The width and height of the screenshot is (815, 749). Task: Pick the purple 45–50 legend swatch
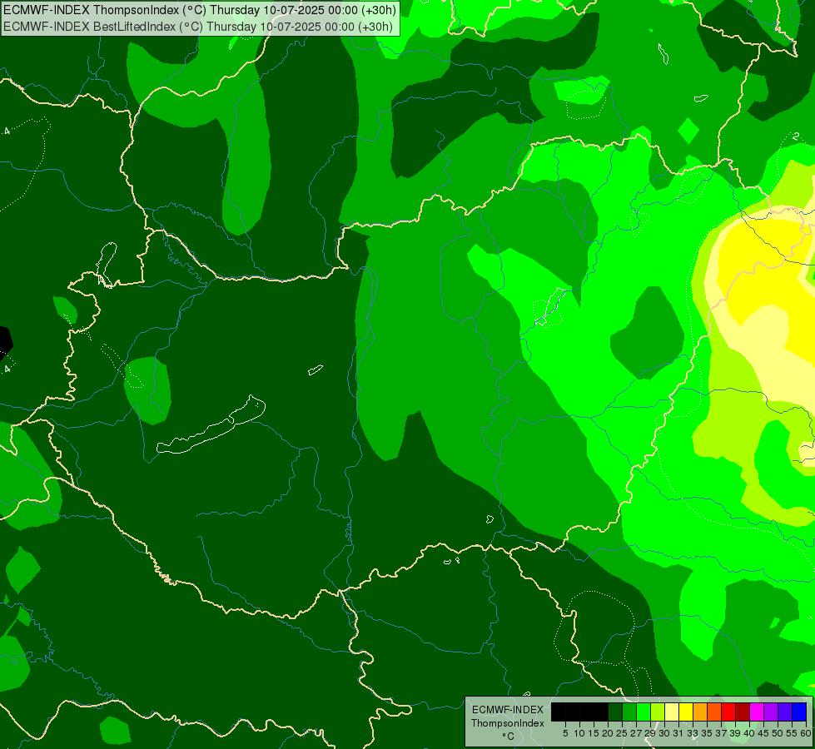pyautogui.click(x=771, y=712)
